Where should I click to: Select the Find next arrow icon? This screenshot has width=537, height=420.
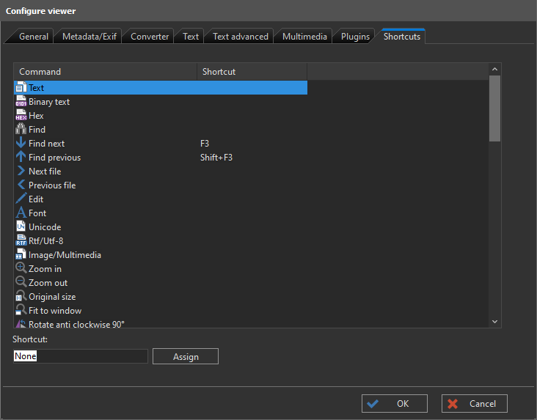[21, 144]
